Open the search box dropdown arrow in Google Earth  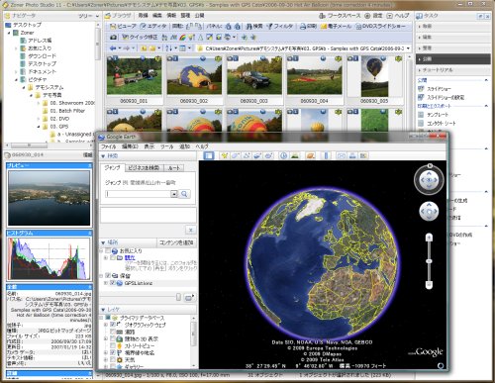[x=174, y=194]
